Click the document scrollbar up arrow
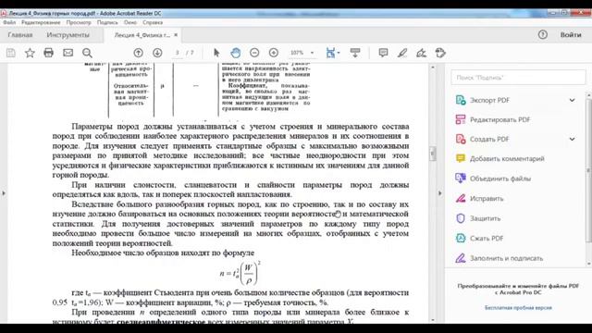Viewport: 592px width, 333px height. pos(433,68)
